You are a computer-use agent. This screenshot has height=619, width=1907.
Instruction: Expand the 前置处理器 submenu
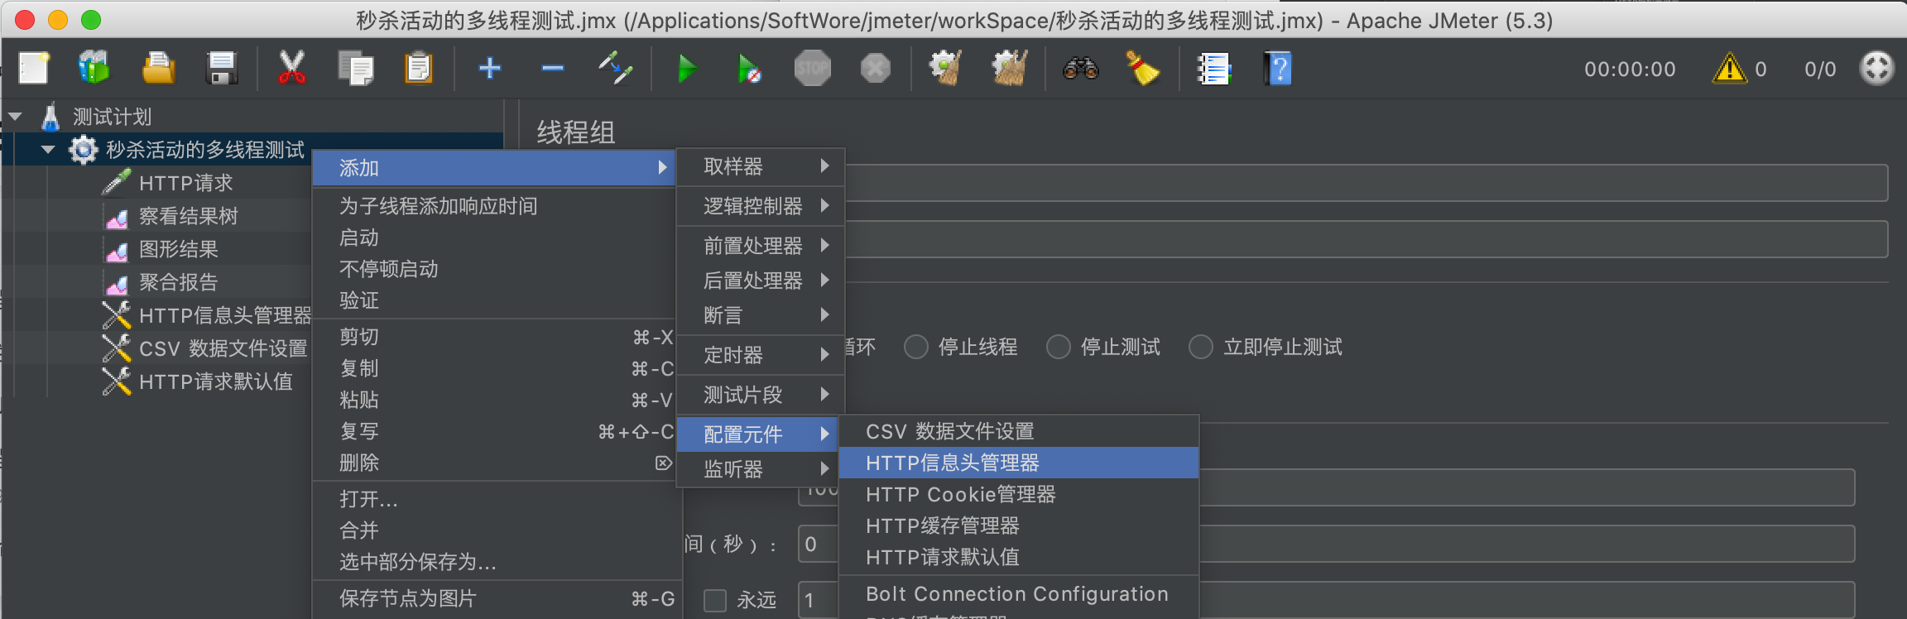click(761, 246)
